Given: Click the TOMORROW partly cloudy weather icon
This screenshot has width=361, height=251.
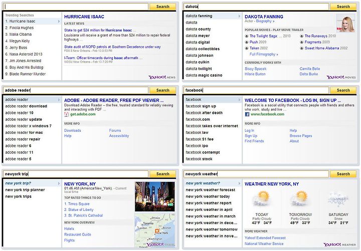Looking at the screenshot, I should click(x=299, y=199).
